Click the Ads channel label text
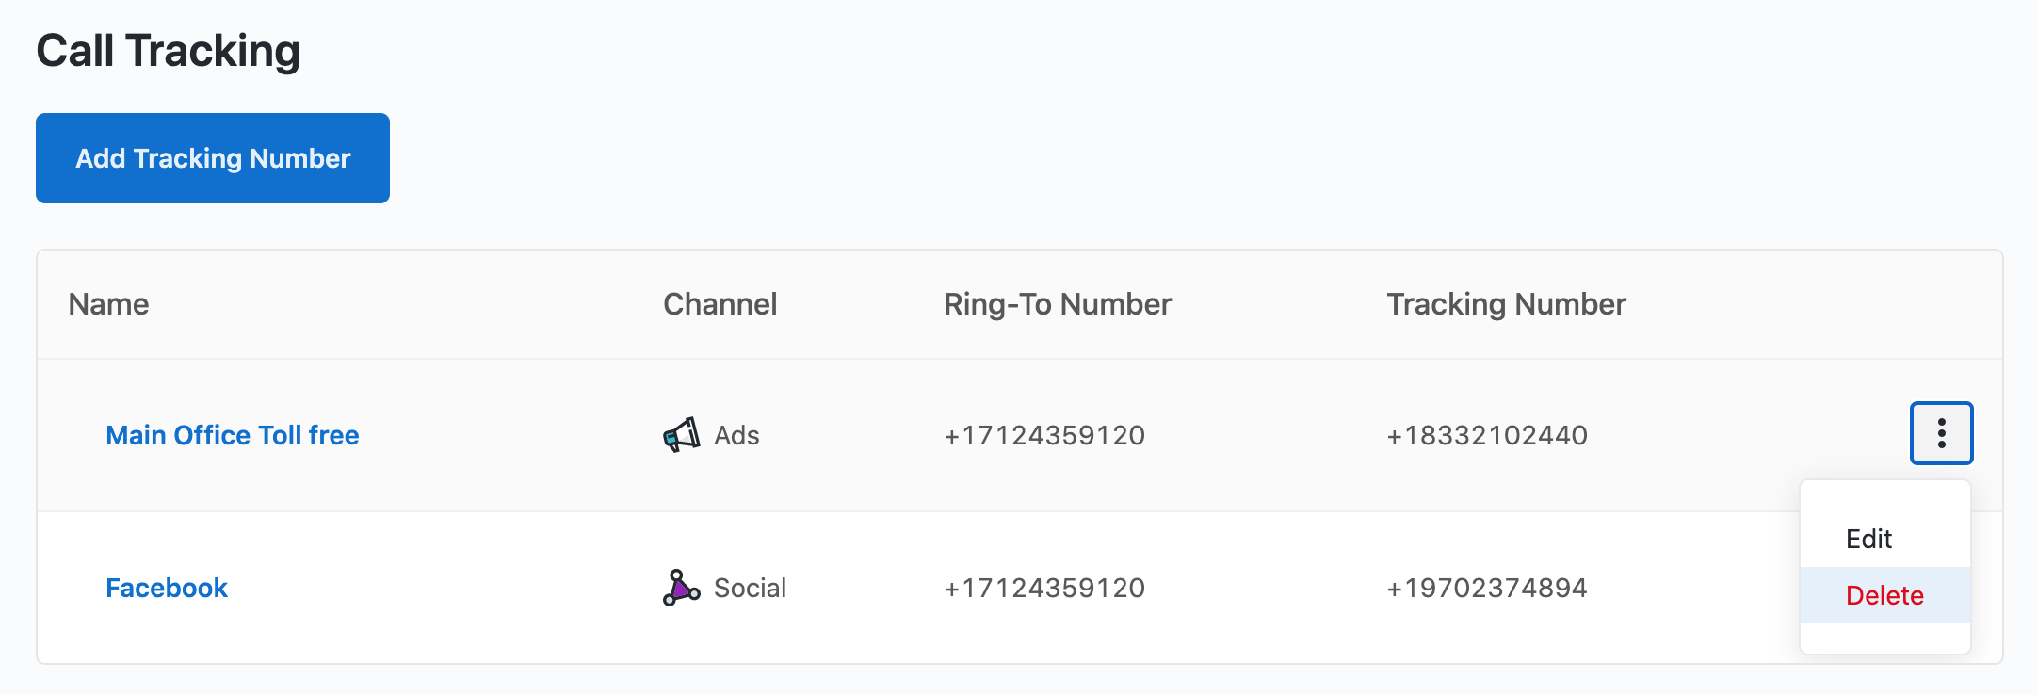2038x695 pixels. tap(736, 435)
